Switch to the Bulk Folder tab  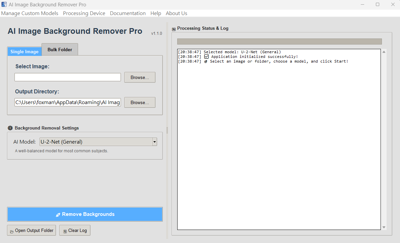(60, 50)
